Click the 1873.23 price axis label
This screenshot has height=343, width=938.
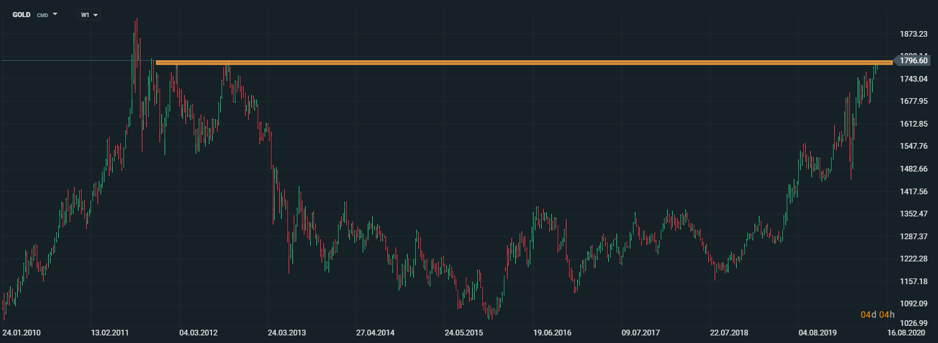coord(914,34)
